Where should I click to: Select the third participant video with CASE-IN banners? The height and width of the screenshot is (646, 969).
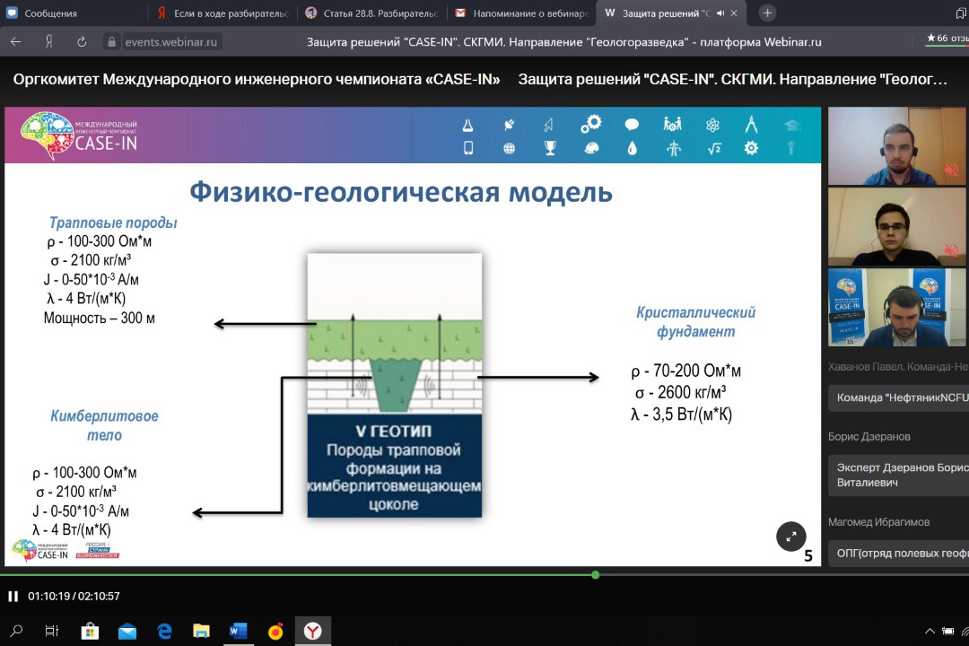[896, 307]
